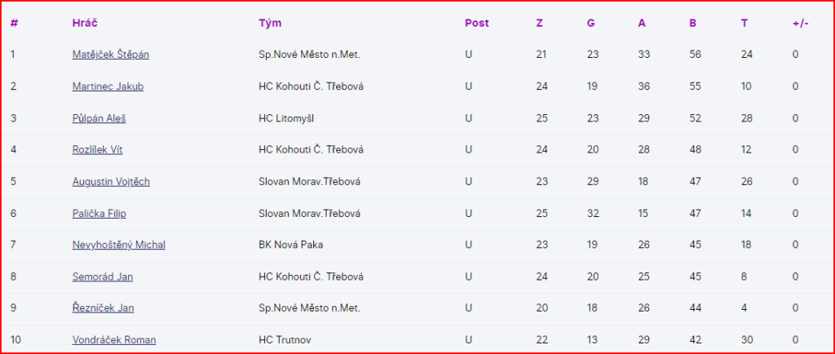Sort by A assists column header
The width and height of the screenshot is (835, 354).
642,23
